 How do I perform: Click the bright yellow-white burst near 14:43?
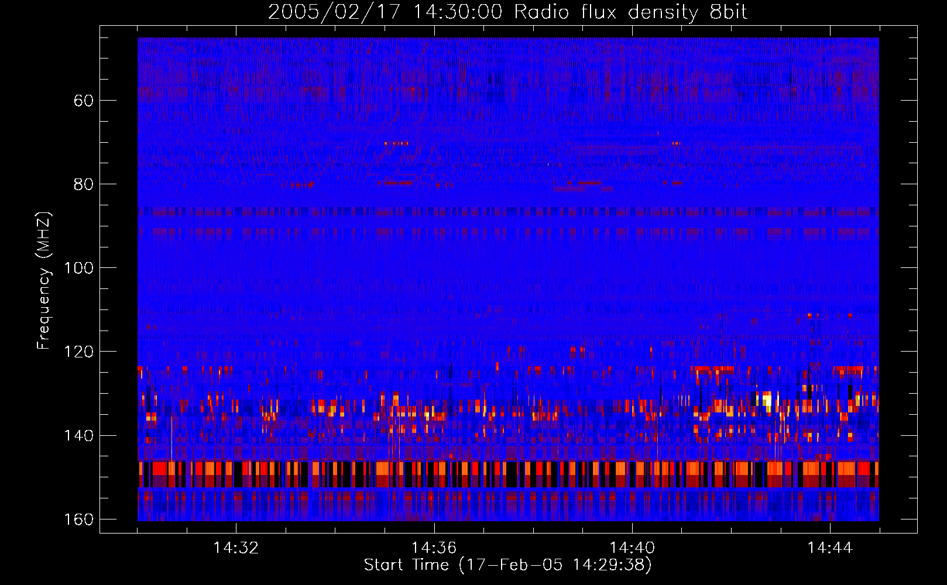[767, 401]
